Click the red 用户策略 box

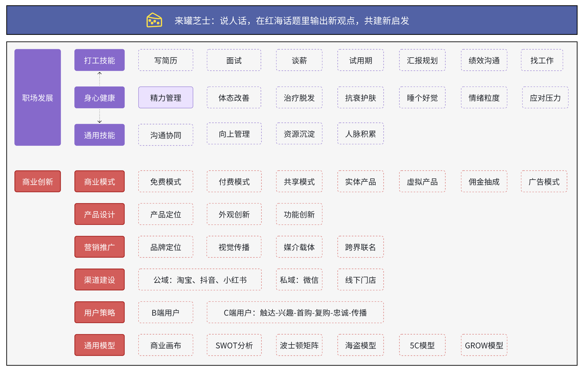point(100,312)
